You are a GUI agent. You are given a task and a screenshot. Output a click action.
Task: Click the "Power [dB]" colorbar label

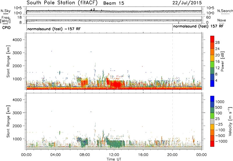pyautogui.click(x=223, y=61)
